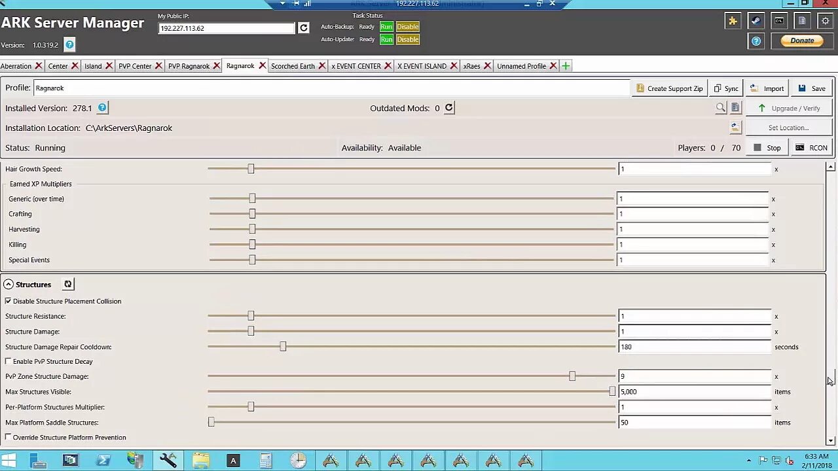This screenshot has width=838, height=471.
Task: Open the clock app in taskbar
Action: (298, 461)
